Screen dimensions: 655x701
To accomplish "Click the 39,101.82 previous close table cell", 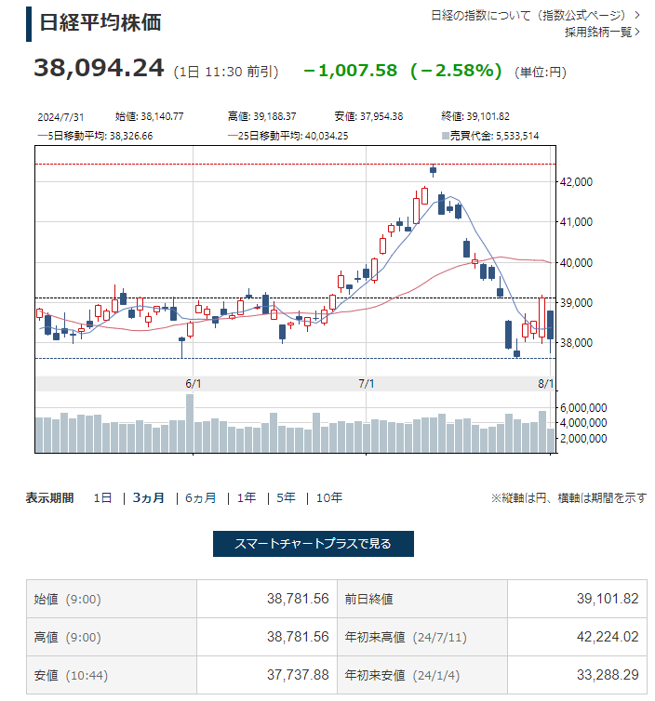I will (577, 599).
